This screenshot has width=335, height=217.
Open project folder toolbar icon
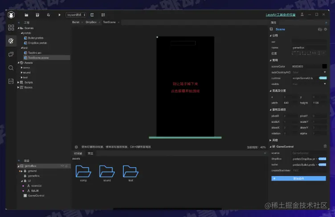pos(26,15)
